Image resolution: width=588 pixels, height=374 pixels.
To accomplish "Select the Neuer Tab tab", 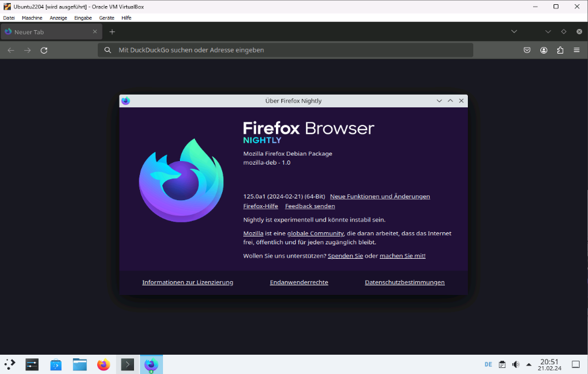I will click(51, 32).
